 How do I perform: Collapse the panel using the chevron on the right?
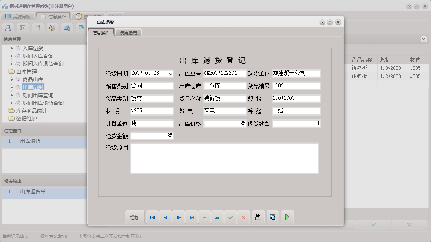tap(424, 39)
